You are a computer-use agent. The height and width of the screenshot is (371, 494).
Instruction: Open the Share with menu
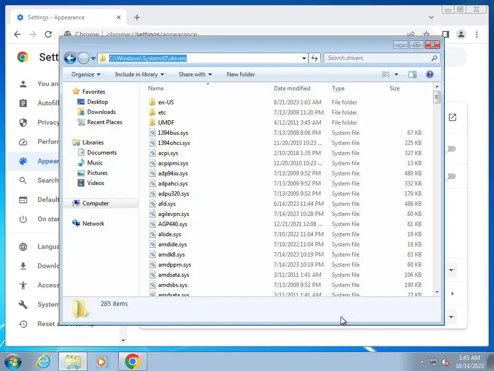(195, 74)
